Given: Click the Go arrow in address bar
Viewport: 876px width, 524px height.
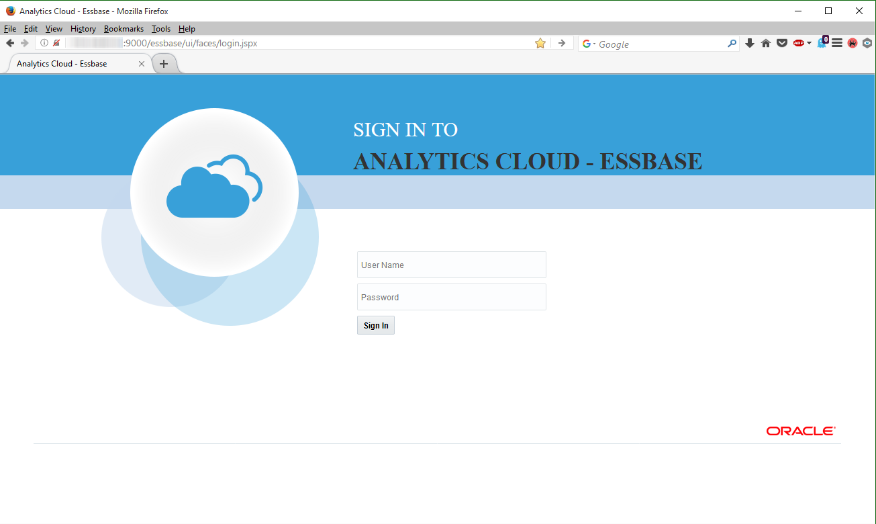Looking at the screenshot, I should [x=562, y=43].
